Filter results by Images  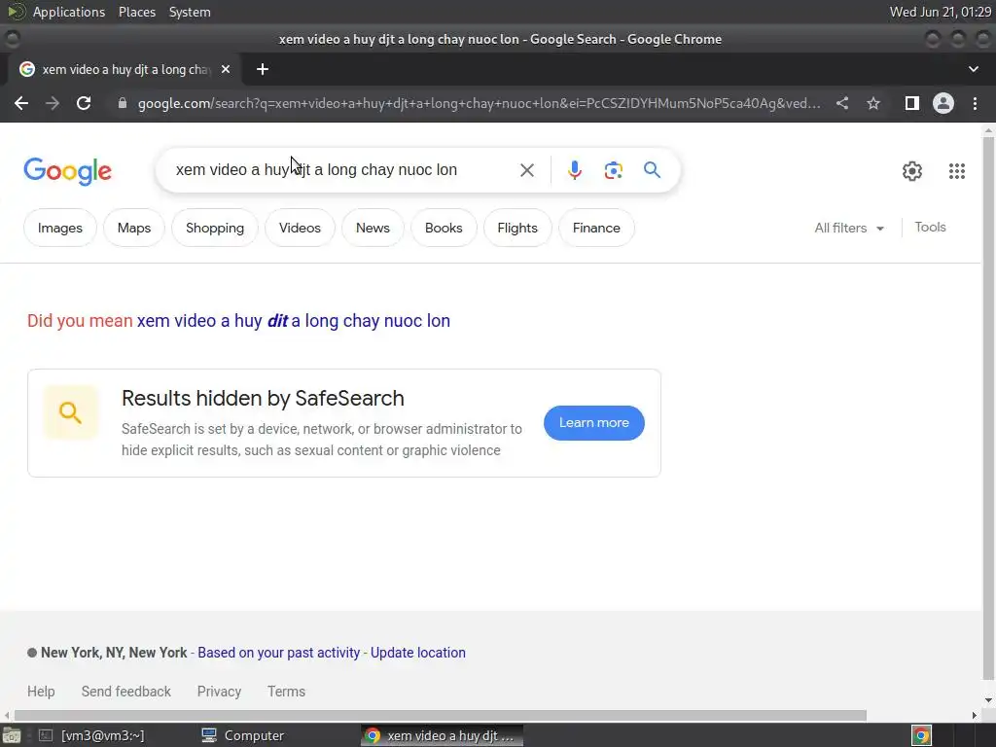[59, 228]
